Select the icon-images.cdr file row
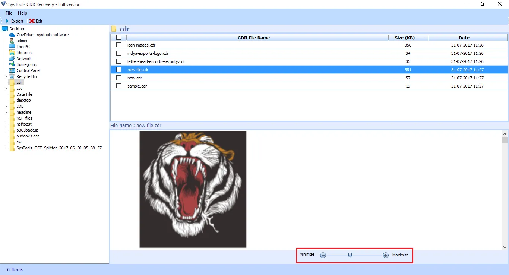 pos(309,45)
